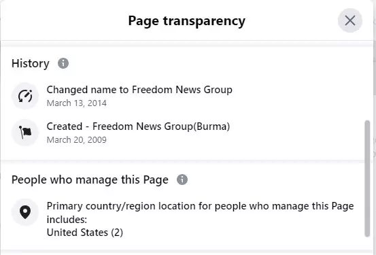The image size is (376, 255).
Task: Click the March 20, 2009 date
Action: click(77, 140)
